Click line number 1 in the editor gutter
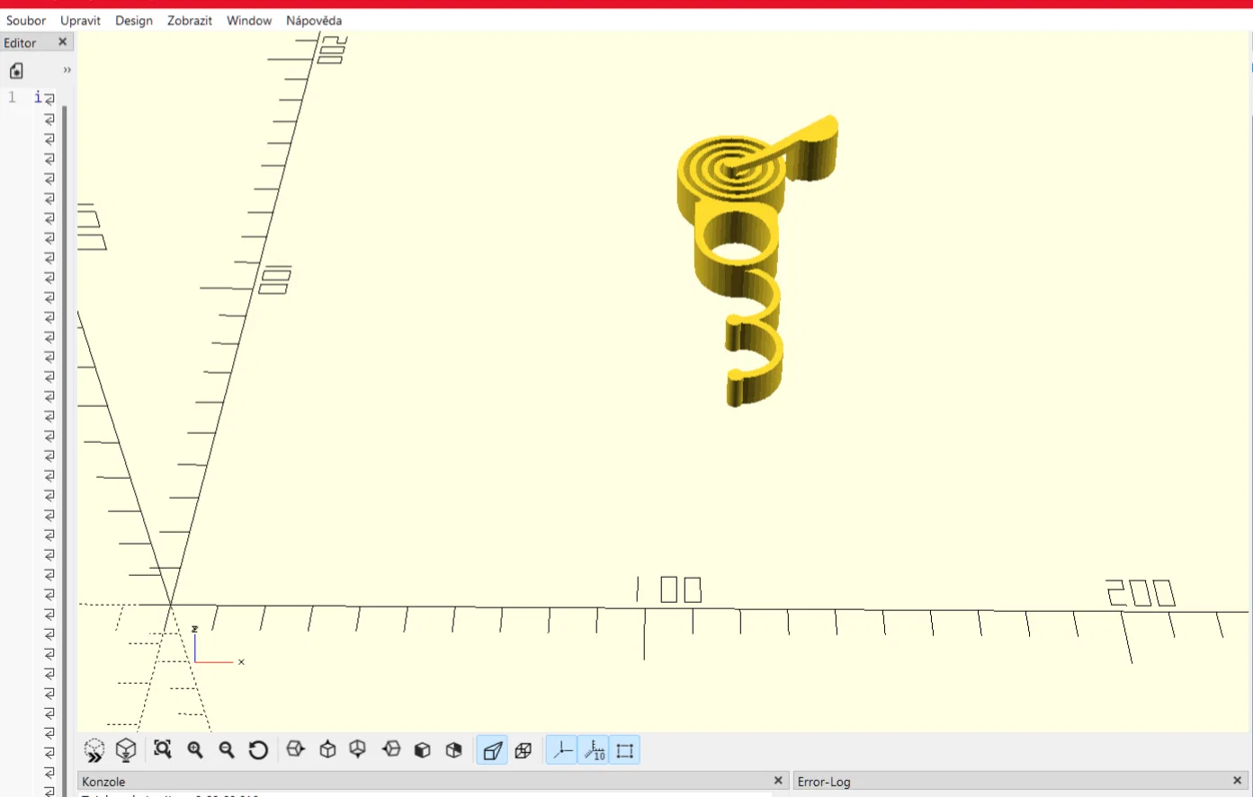Screen dimensions: 1253x797 click(12, 97)
